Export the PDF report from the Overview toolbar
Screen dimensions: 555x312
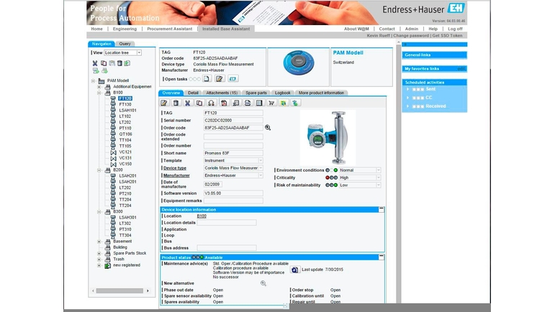pyautogui.click(x=224, y=103)
